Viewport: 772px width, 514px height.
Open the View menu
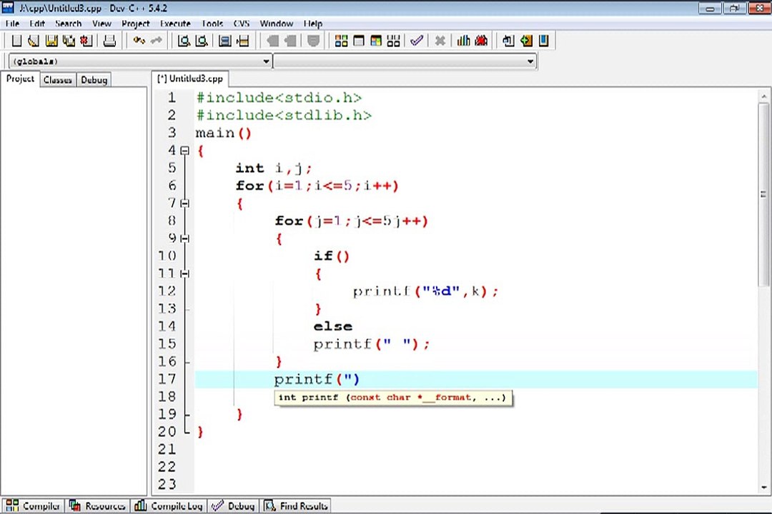[x=102, y=23]
